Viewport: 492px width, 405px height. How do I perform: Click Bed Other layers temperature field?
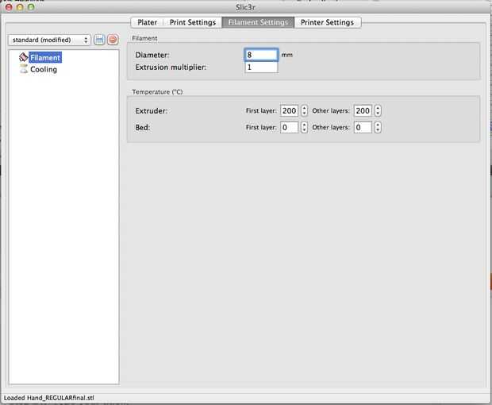363,127
